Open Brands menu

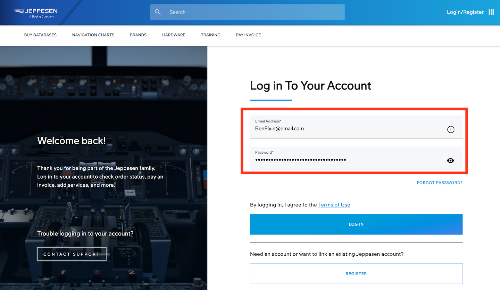138,35
